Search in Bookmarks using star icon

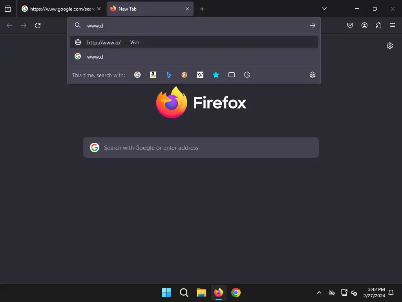[x=216, y=75]
